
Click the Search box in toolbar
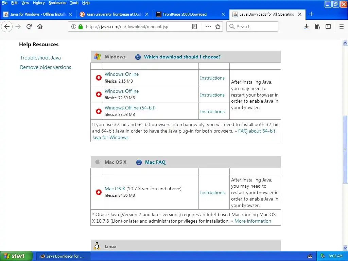pyautogui.click(x=253, y=27)
